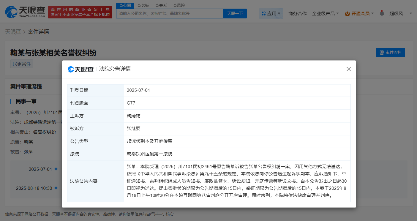Expand the 企业级产品 dropdown
This screenshot has height=221, width=417.
(325, 14)
